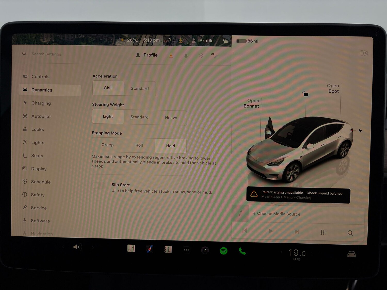Click the Search Settings field

(x=46, y=54)
